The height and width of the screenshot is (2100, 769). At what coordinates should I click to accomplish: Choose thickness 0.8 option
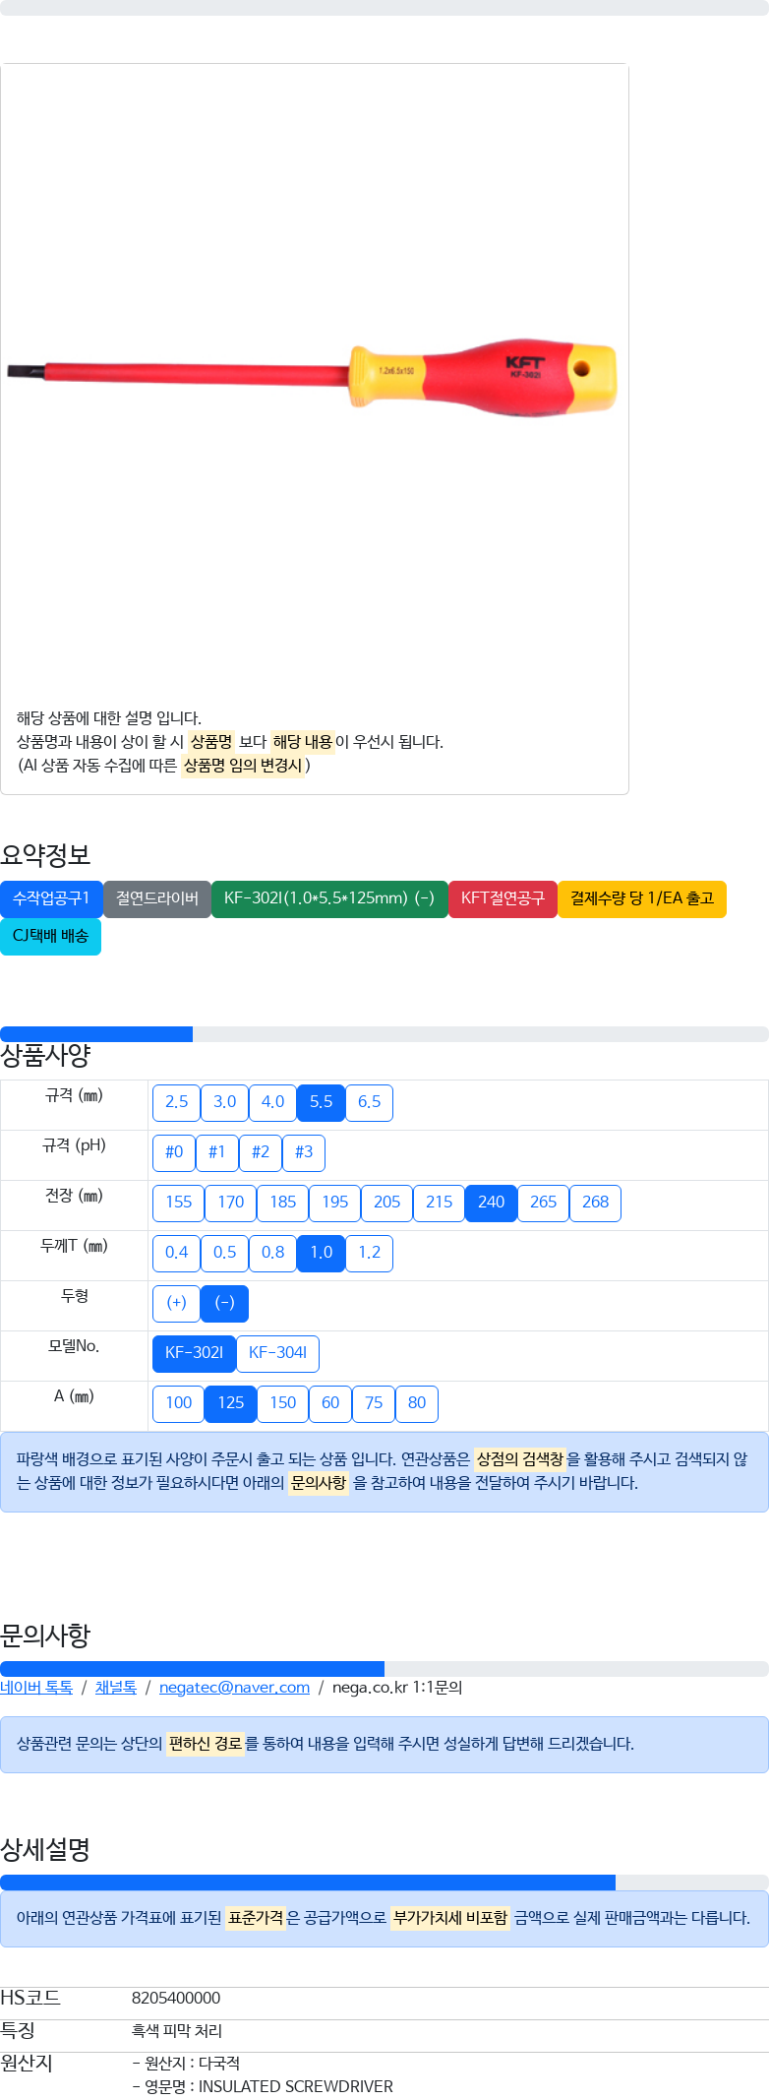pos(272,1253)
